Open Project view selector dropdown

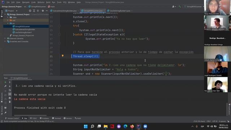(x=12, y=11)
